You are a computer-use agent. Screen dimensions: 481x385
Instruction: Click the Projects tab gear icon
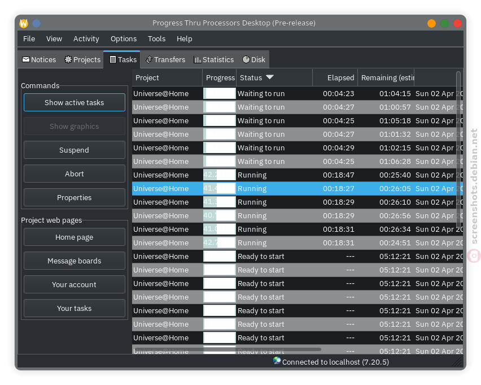click(68, 59)
